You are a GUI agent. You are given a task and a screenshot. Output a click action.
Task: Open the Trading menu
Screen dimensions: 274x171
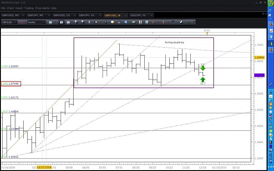point(29,8)
